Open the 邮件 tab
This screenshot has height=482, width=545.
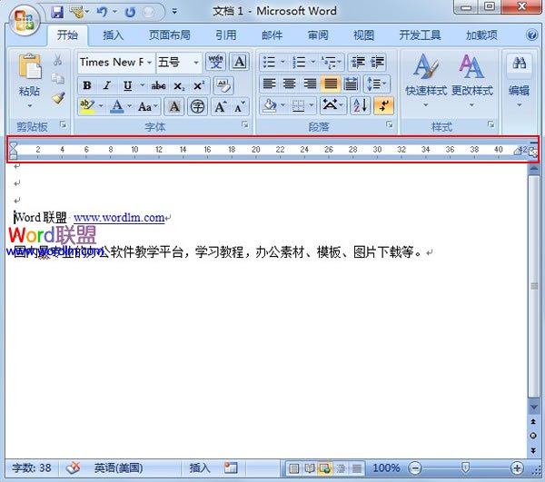coord(272,35)
